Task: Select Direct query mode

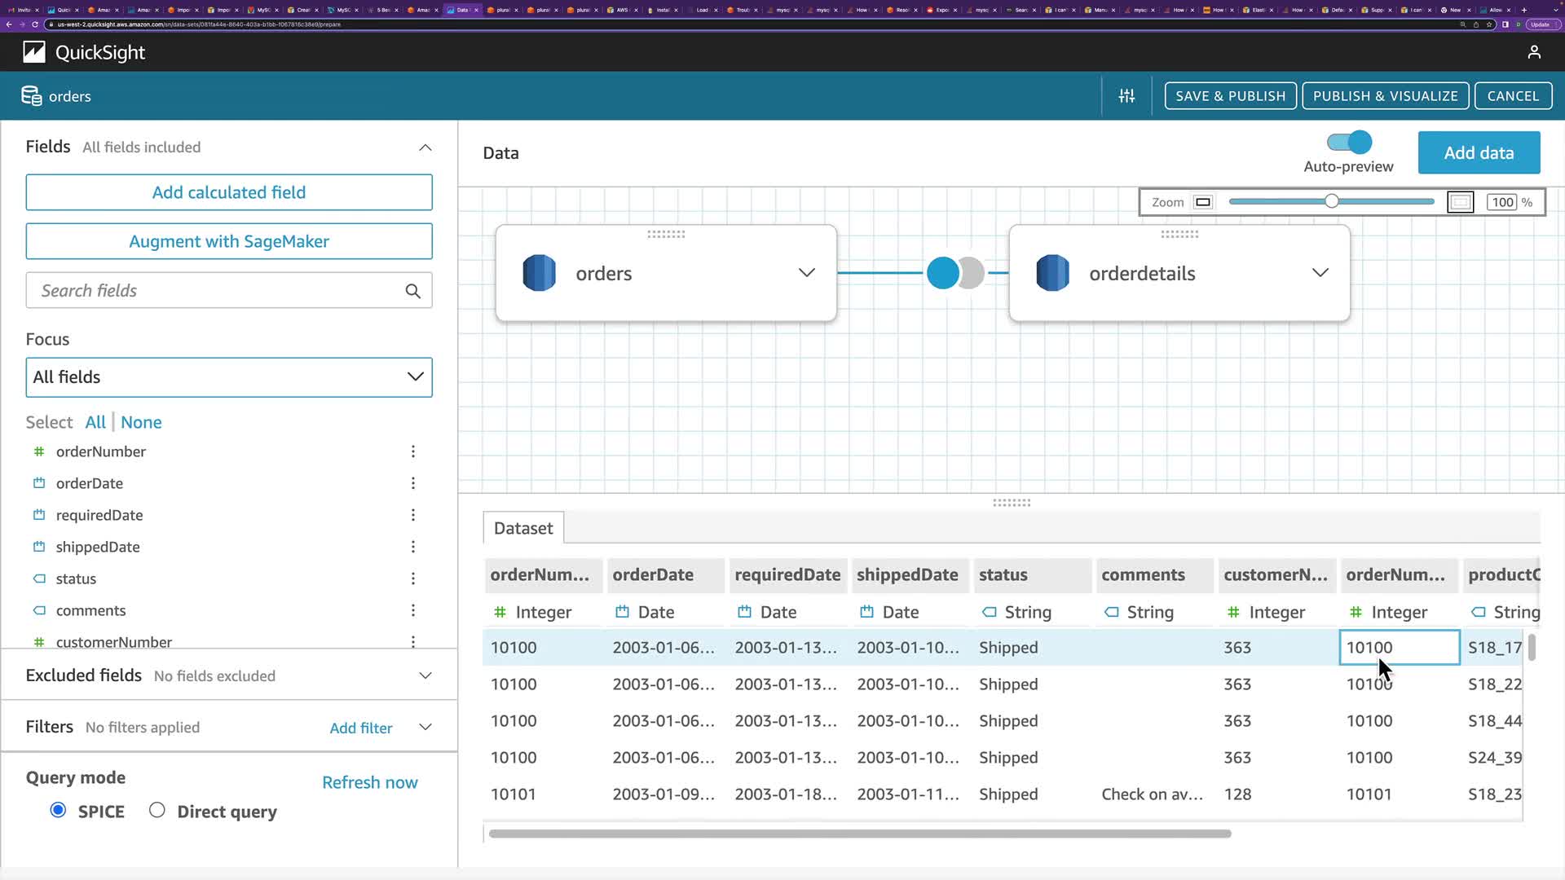Action: pyautogui.click(x=157, y=810)
